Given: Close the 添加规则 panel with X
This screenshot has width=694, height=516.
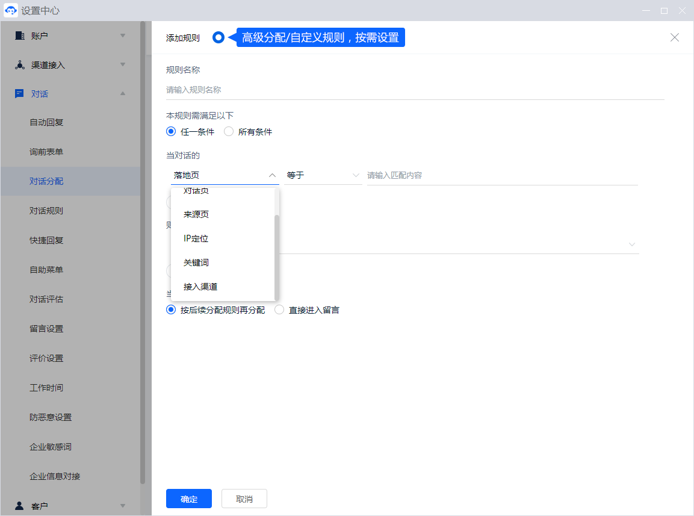Looking at the screenshot, I should tap(674, 37).
